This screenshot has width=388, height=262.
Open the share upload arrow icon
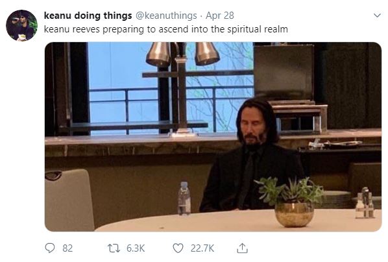[242, 248]
